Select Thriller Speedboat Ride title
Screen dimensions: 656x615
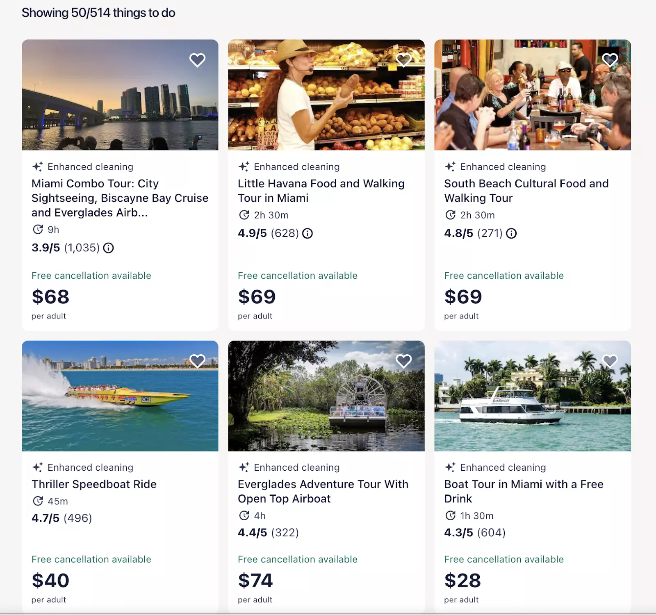94,484
